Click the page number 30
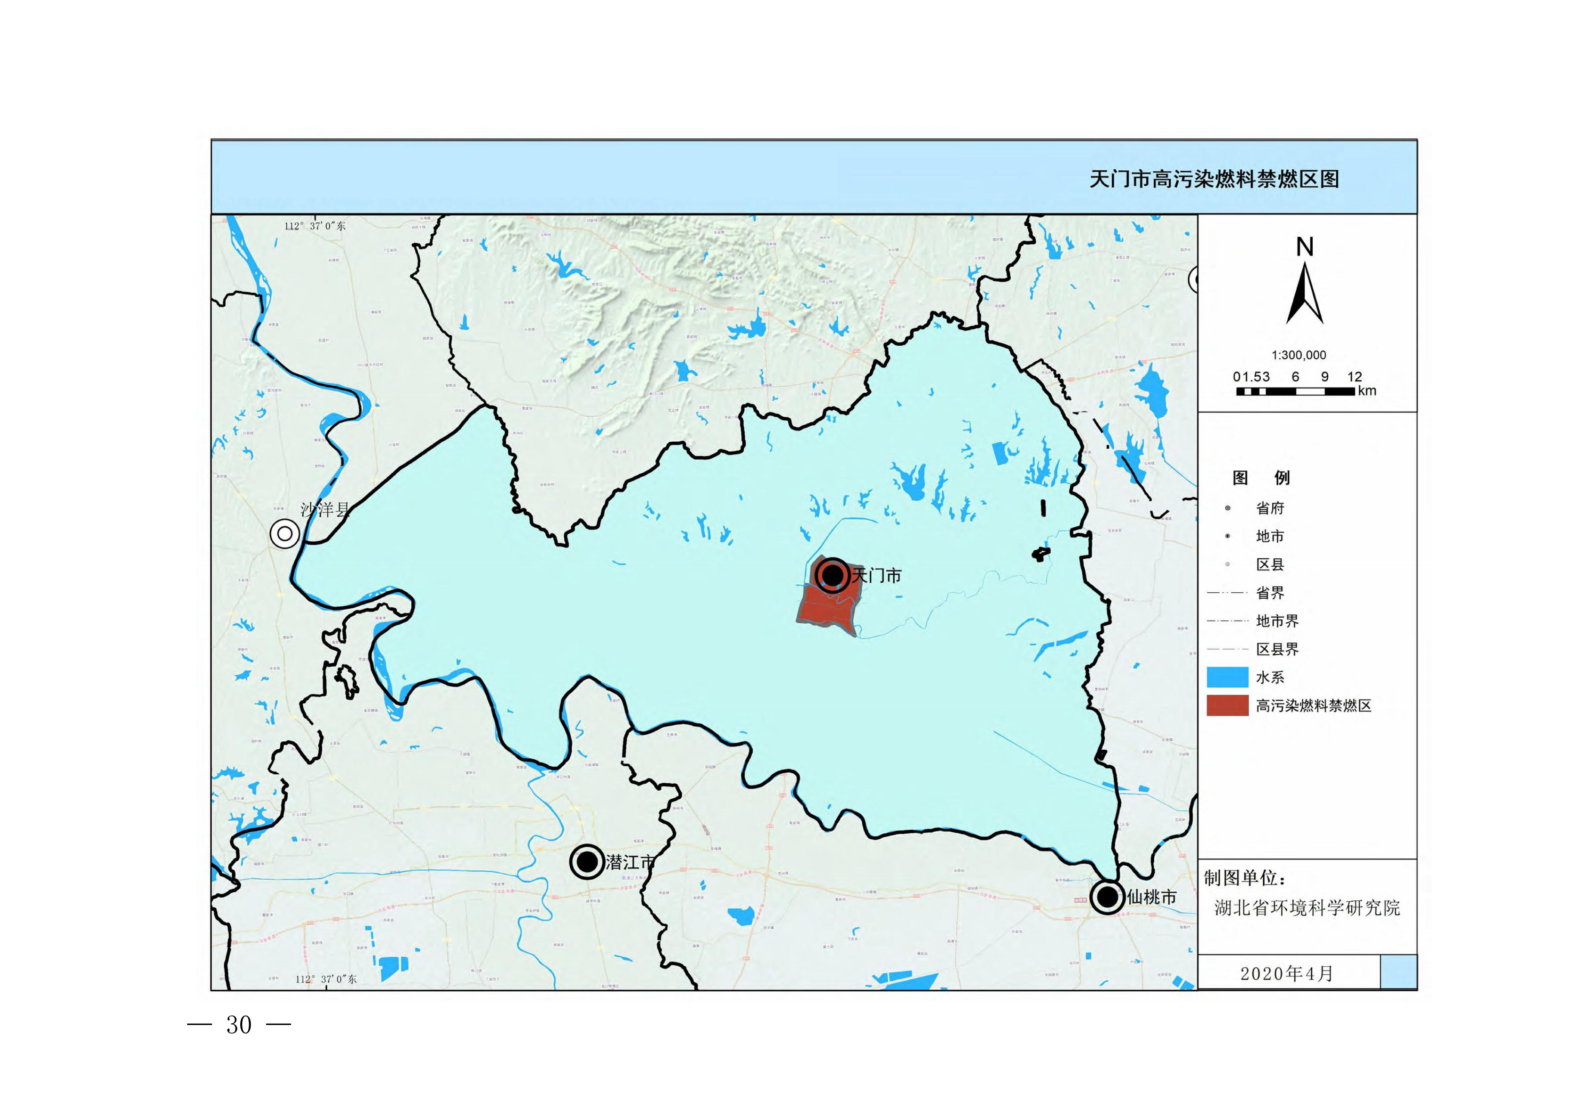The image size is (1583, 1120). click(238, 1025)
